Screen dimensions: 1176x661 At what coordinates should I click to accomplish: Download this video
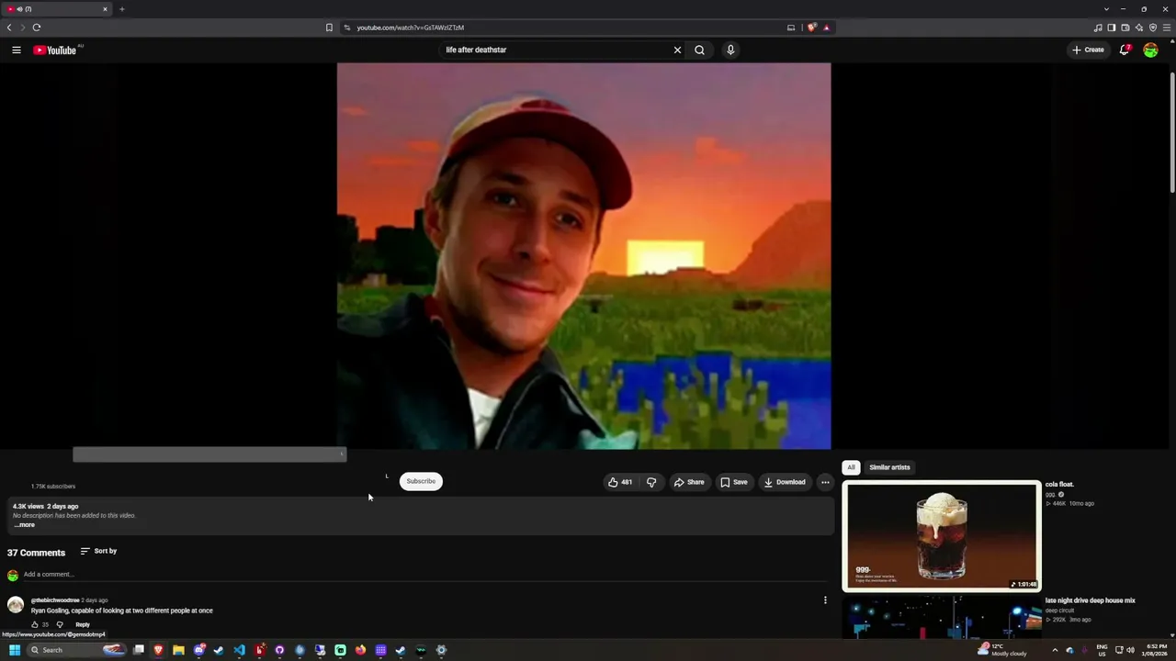pos(785,482)
